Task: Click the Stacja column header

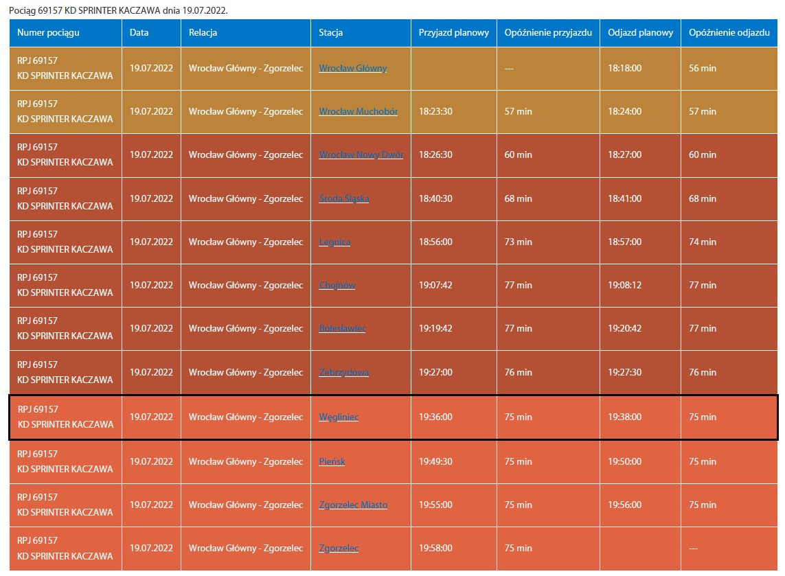Action: click(x=330, y=33)
